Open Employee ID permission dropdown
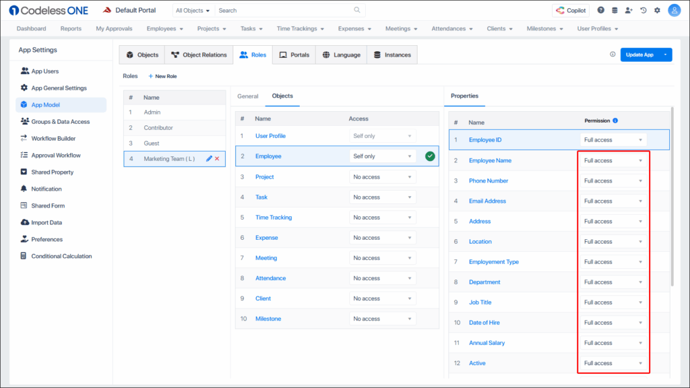This screenshot has width=690, height=388. click(x=613, y=140)
